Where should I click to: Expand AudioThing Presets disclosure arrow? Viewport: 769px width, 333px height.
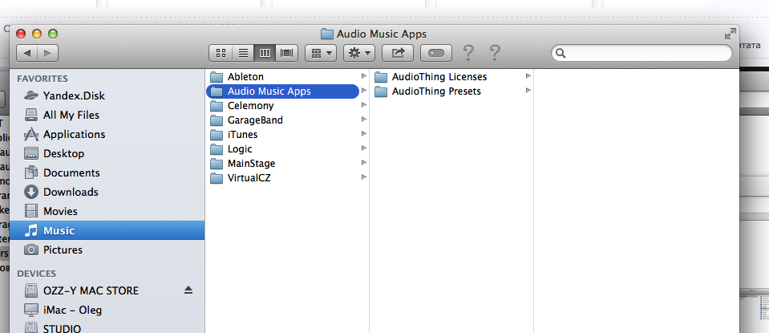point(528,90)
